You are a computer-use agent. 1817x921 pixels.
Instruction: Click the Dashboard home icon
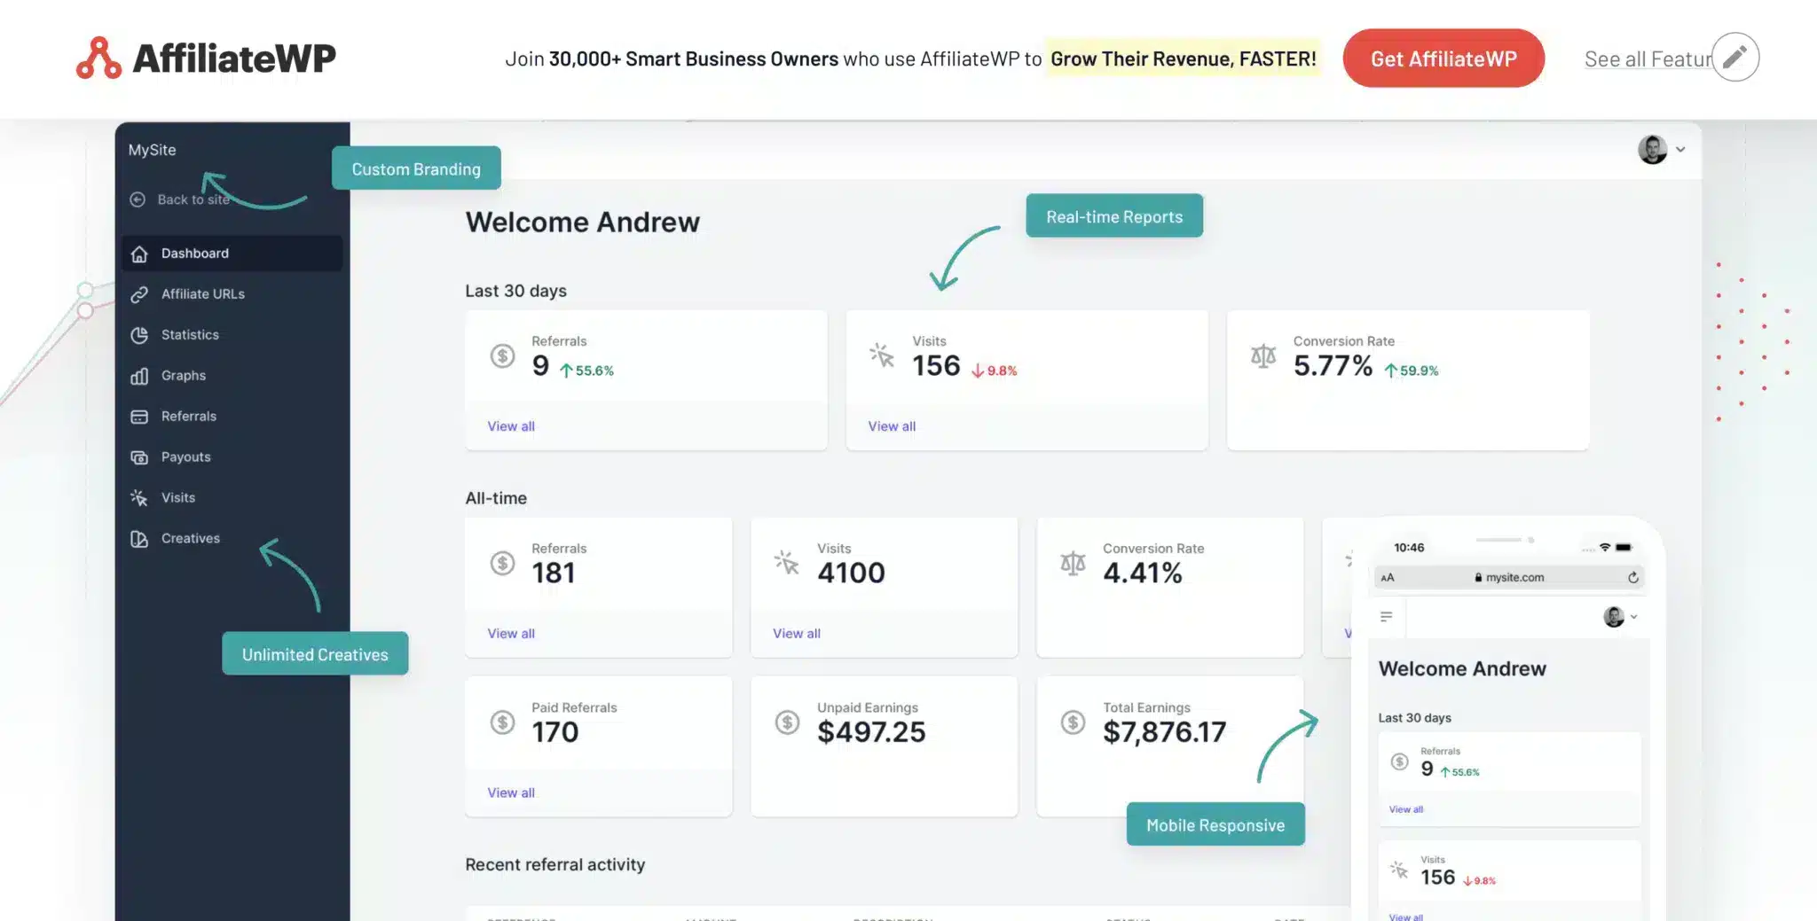pyautogui.click(x=139, y=254)
